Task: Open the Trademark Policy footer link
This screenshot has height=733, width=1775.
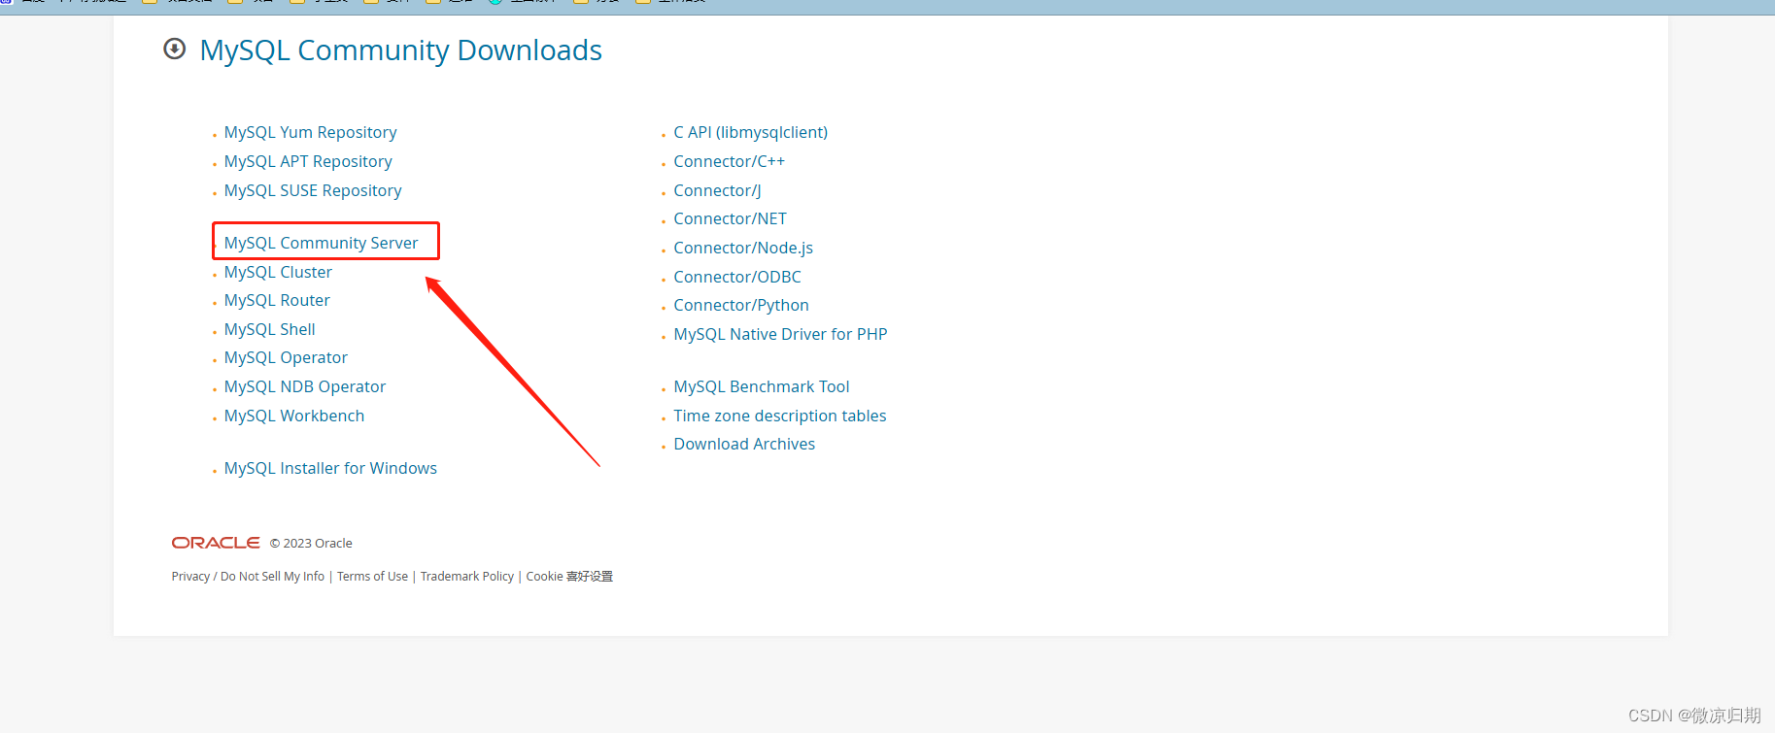Action: pos(467,577)
